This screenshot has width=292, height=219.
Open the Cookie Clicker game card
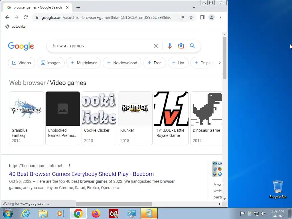coord(99,118)
